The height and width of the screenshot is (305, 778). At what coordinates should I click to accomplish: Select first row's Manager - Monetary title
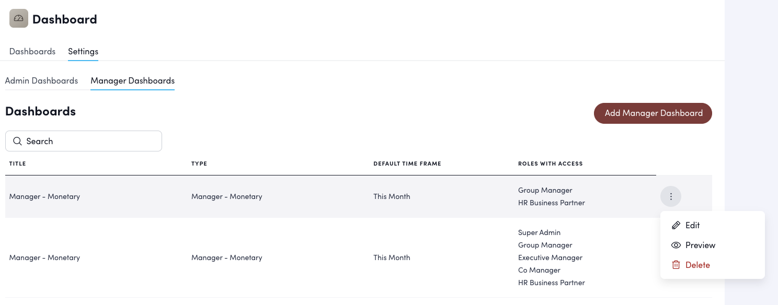coord(44,196)
